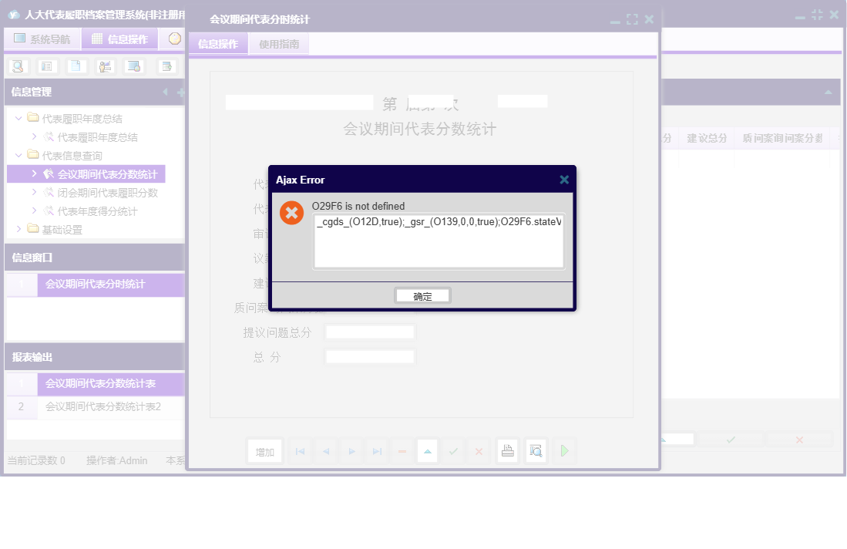Collapse the right panel with the up arrow
The image size is (847, 549).
point(828,93)
